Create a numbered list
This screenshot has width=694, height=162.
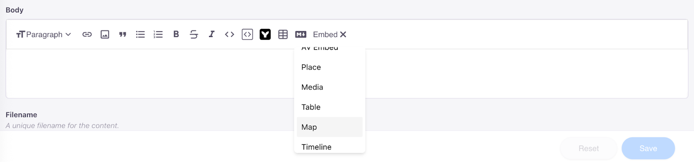click(158, 35)
